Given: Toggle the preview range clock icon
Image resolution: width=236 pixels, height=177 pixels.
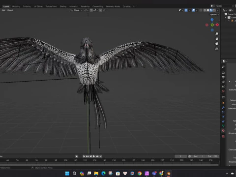Looking at the screenshot, I should tap(190, 156).
